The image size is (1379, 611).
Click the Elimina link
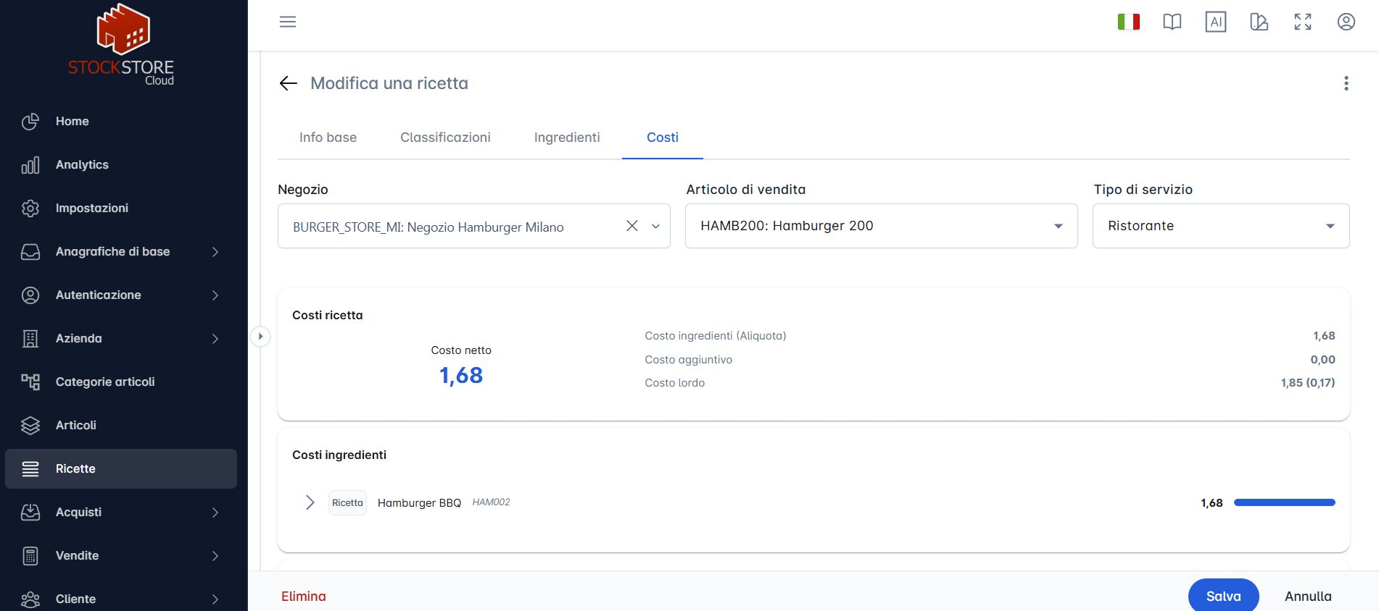click(304, 596)
